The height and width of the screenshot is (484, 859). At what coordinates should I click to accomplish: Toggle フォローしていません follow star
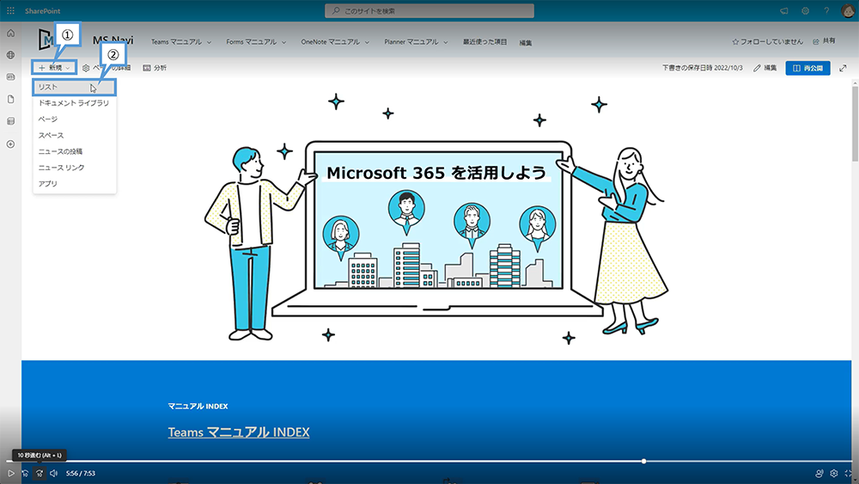[x=767, y=41]
